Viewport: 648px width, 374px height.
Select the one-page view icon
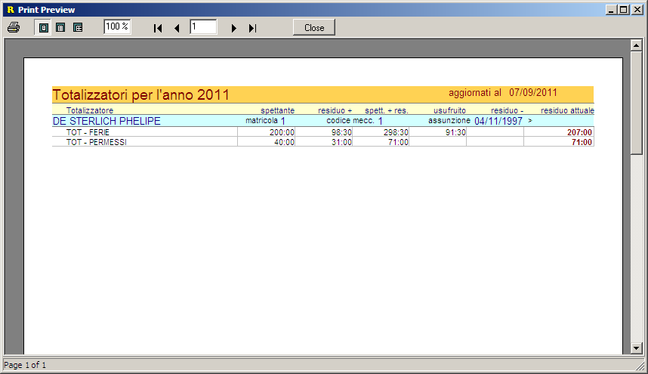43,28
